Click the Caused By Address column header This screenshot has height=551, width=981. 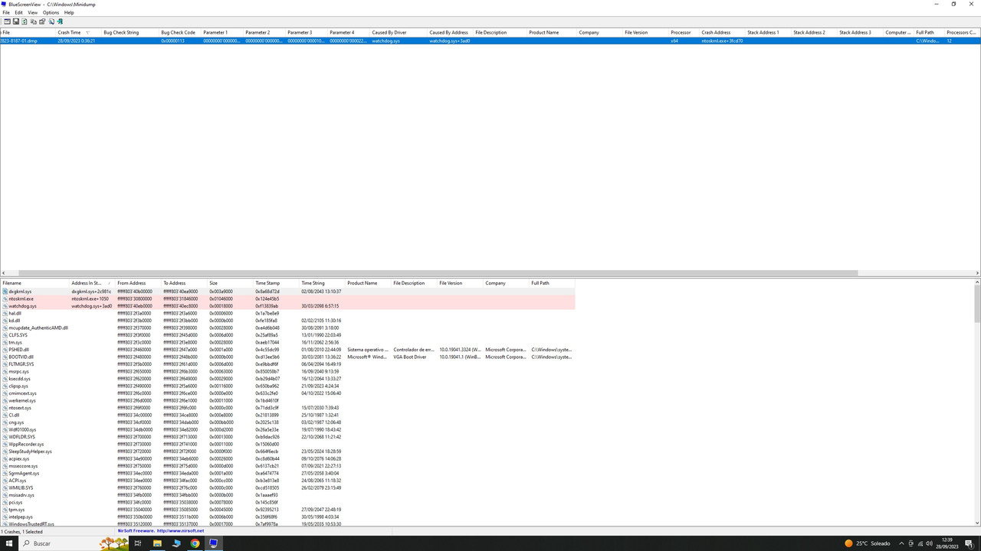pos(448,32)
